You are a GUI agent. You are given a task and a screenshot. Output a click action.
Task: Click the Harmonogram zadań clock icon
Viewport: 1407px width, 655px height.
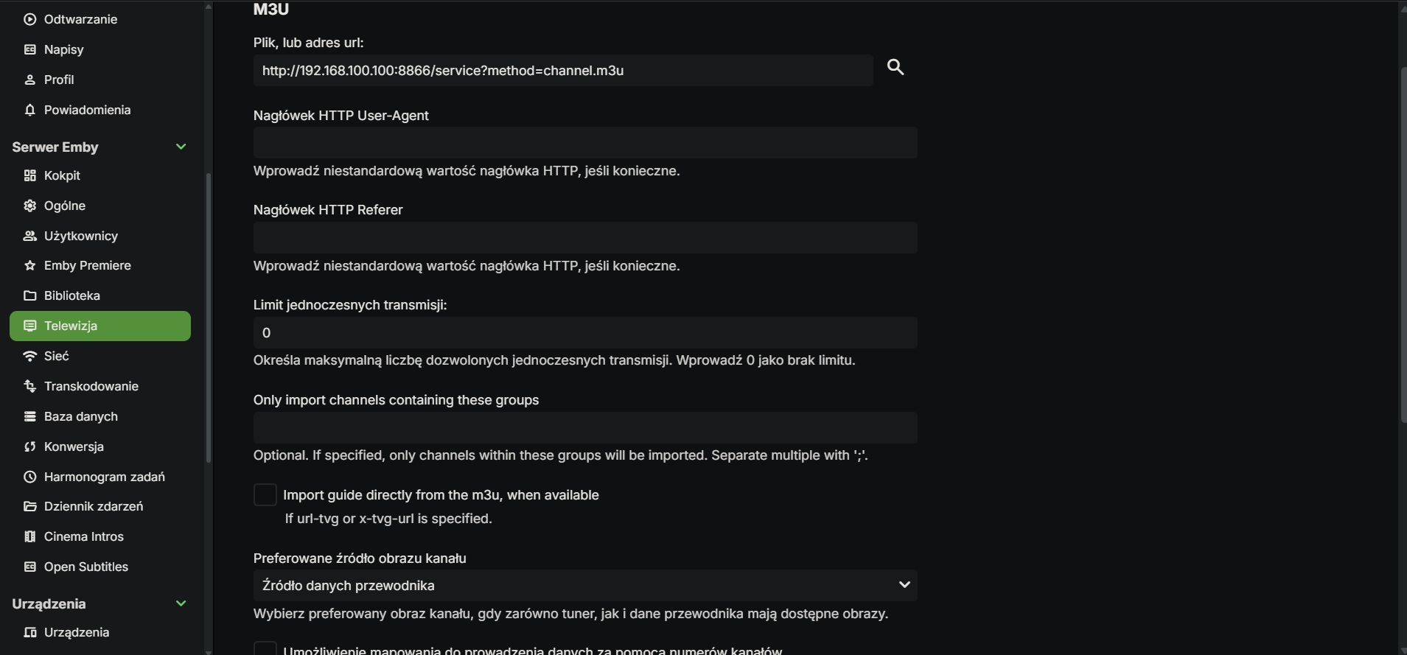tap(30, 477)
